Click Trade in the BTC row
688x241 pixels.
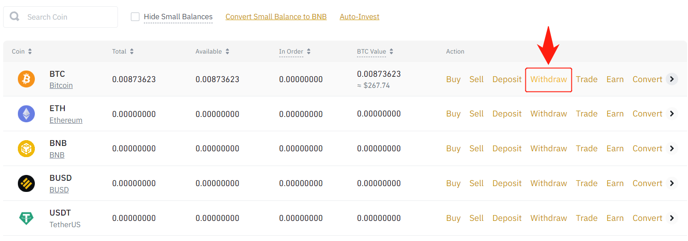(587, 79)
